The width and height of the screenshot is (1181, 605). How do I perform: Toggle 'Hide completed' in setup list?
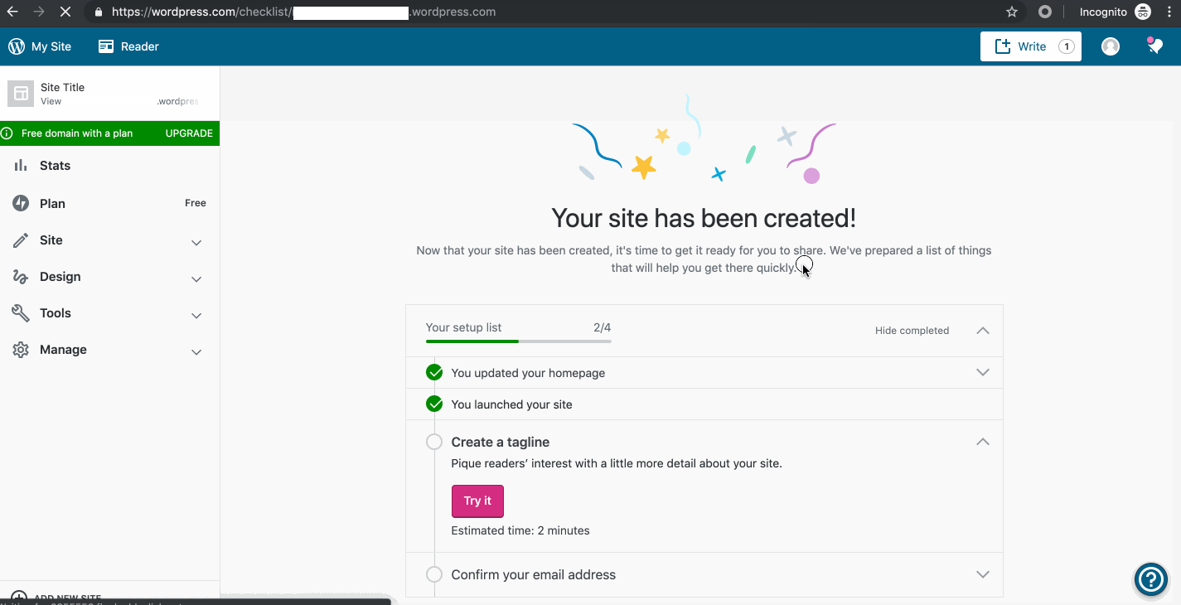[912, 330]
